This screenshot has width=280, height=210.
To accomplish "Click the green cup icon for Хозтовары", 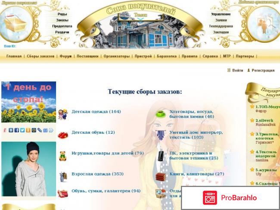I will [x=161, y=114].
